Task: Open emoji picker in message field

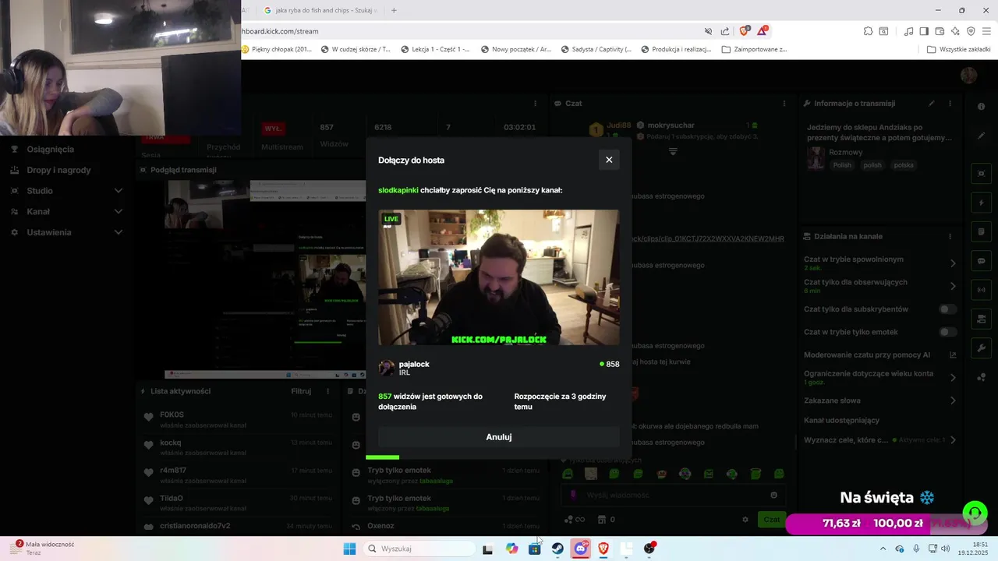Action: (773, 495)
